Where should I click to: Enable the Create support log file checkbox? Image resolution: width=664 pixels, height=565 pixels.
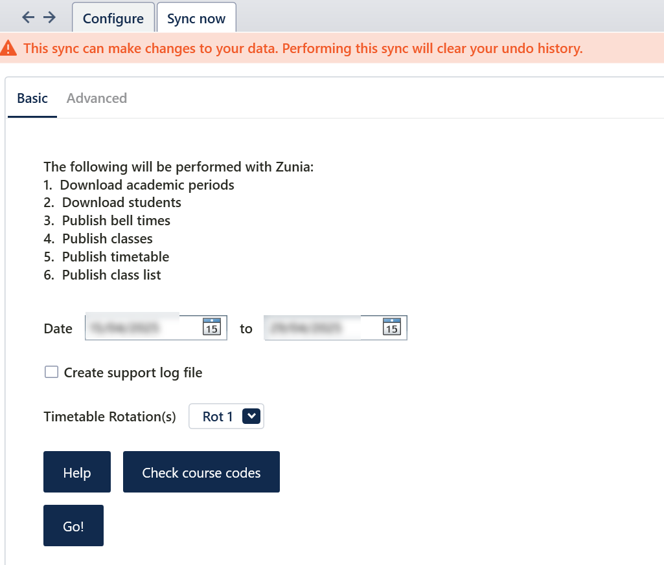pyautogui.click(x=51, y=372)
